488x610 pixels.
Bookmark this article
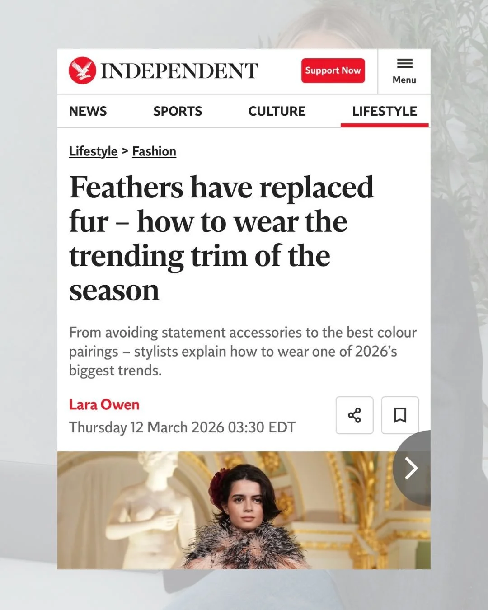pos(400,415)
